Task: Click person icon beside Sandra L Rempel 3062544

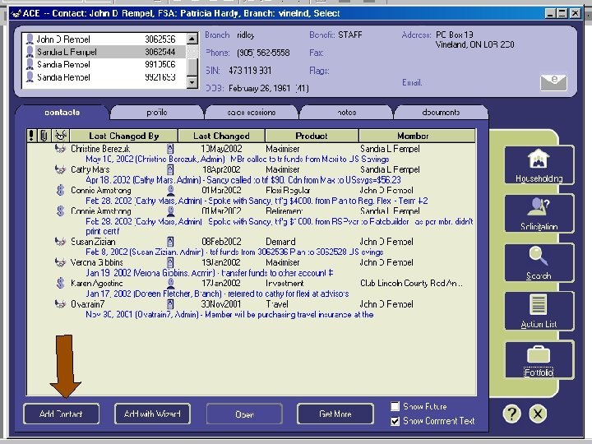Action: [x=30, y=52]
